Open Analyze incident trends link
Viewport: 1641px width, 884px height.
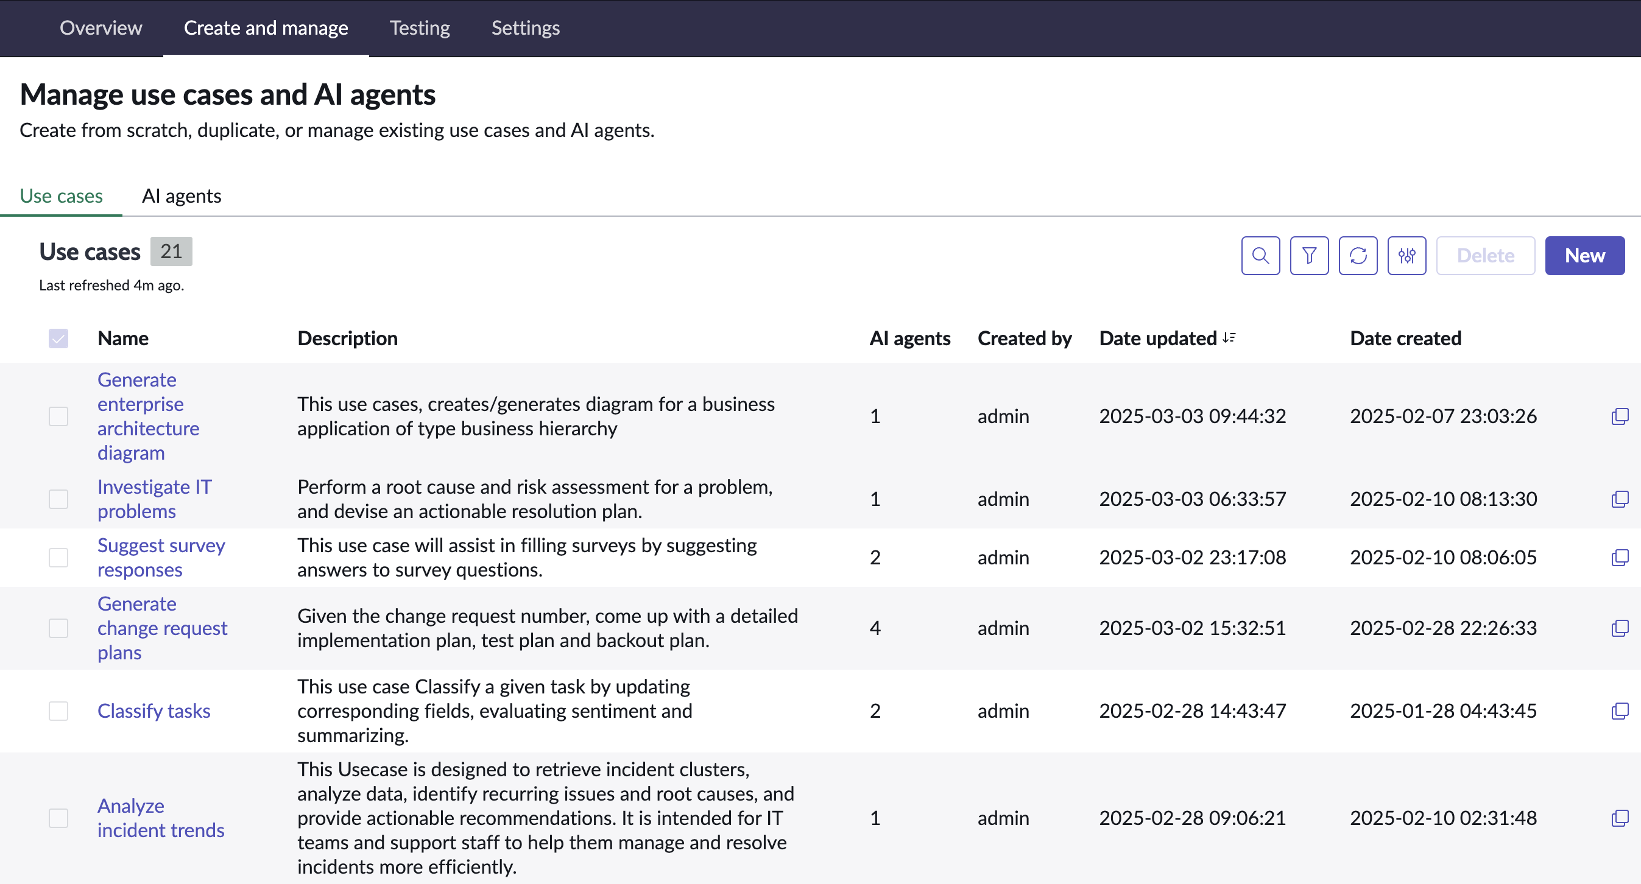161,818
